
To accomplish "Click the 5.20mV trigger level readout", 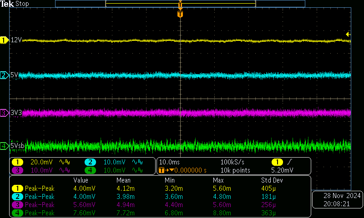I will pyautogui.click(x=282, y=170).
